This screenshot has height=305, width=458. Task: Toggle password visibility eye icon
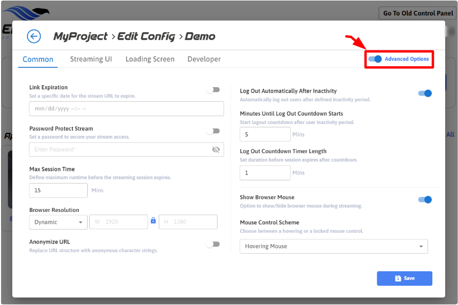[216, 150]
